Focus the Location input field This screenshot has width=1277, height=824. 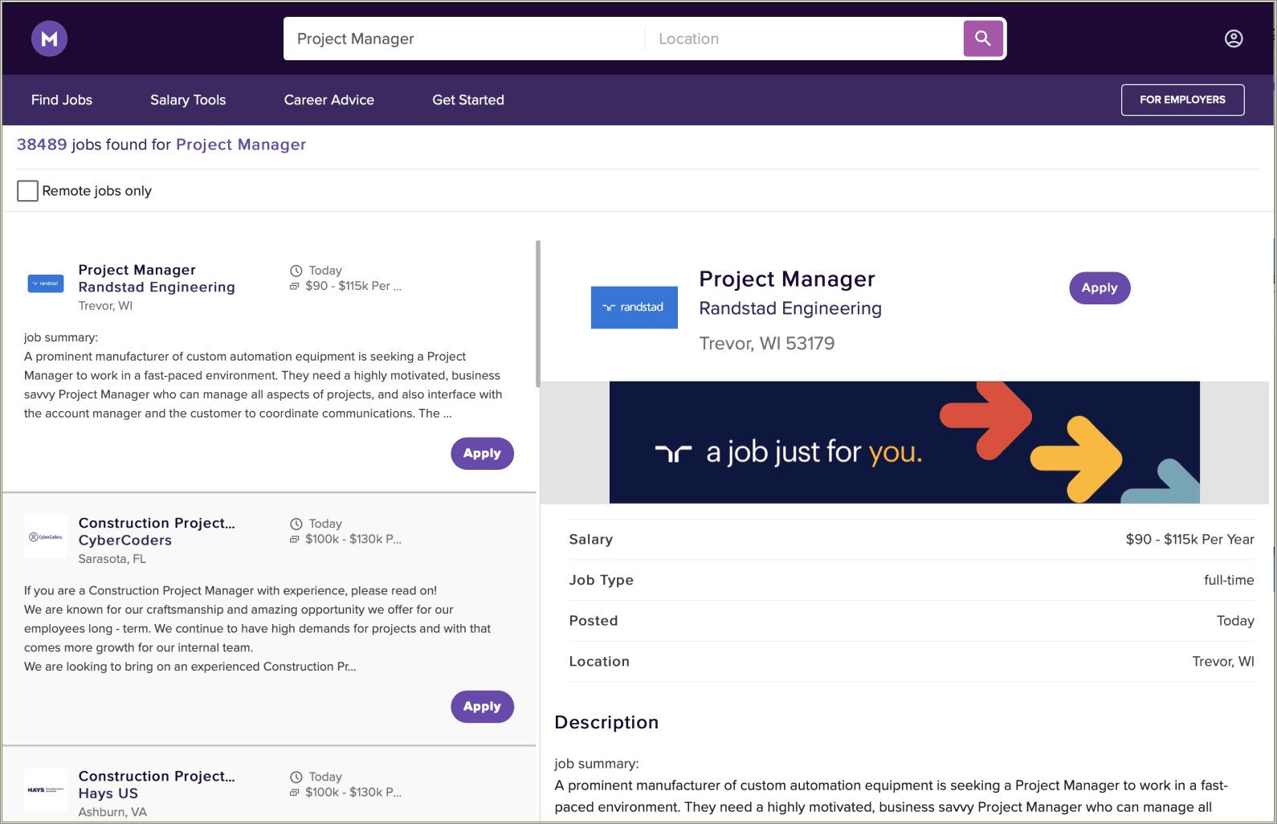(806, 39)
